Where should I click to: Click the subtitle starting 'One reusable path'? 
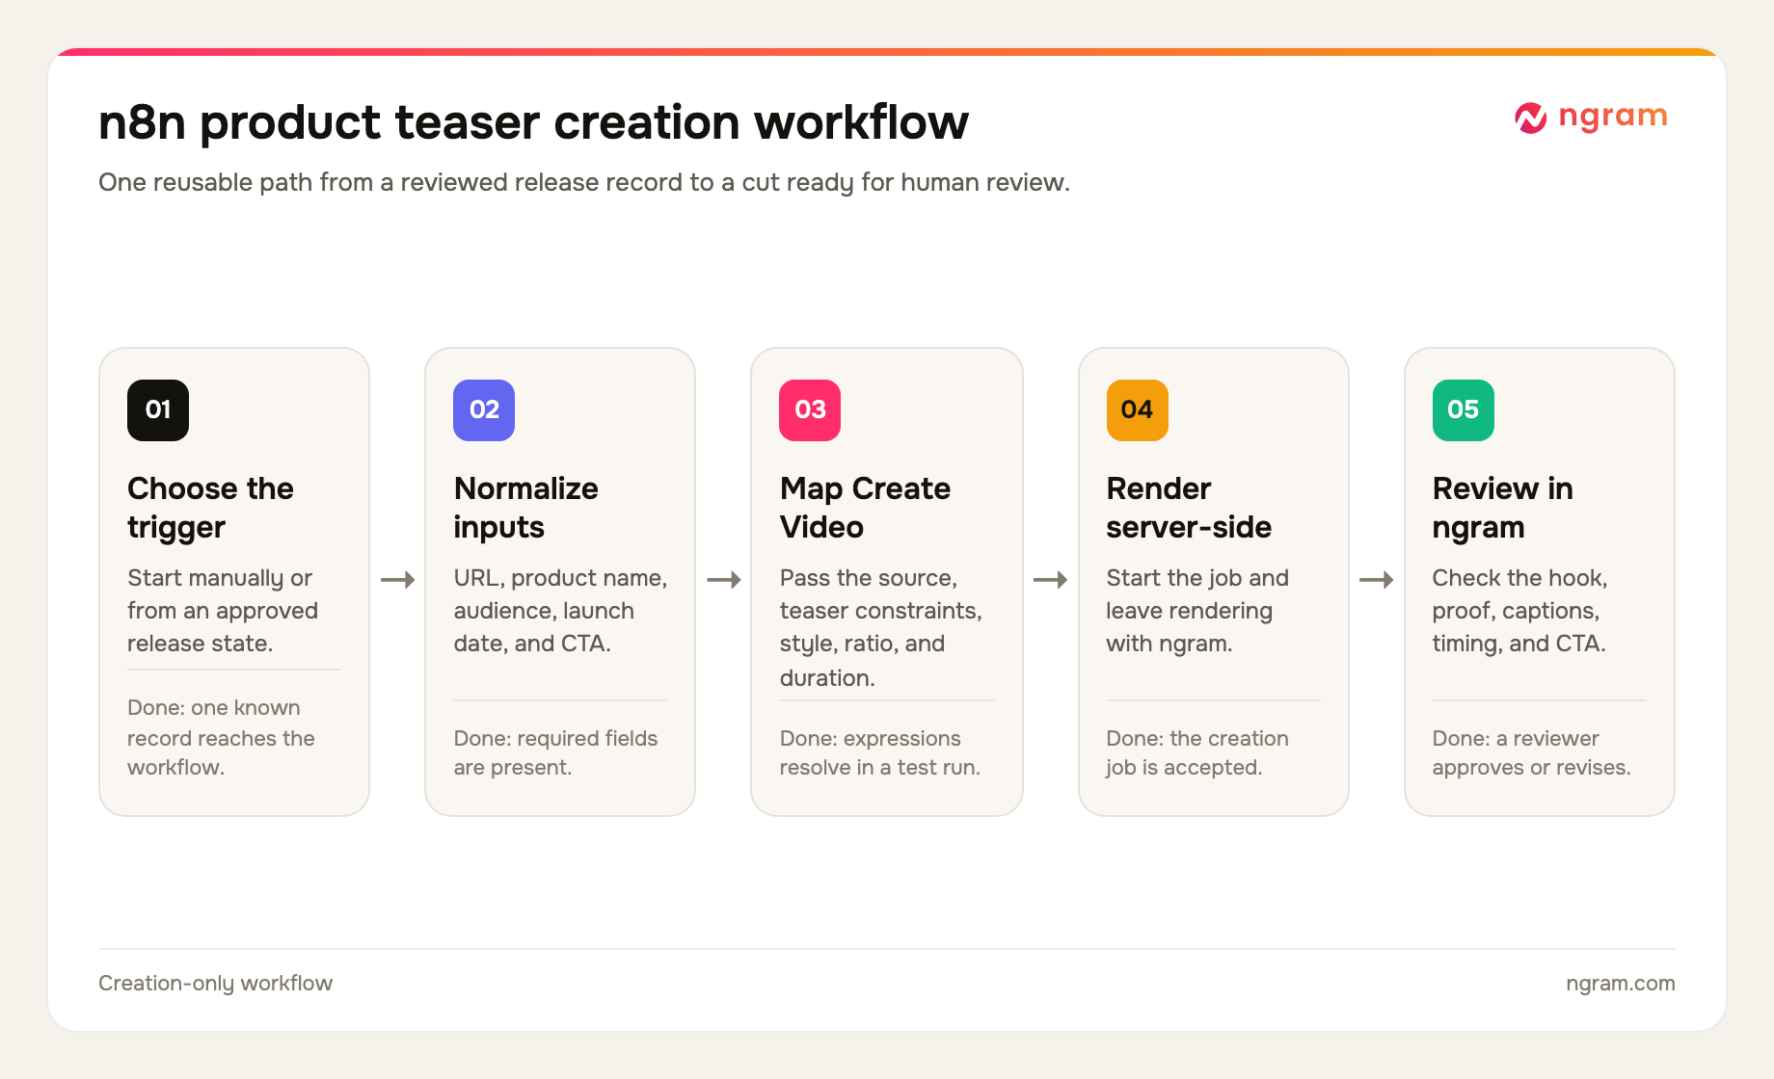point(584,182)
